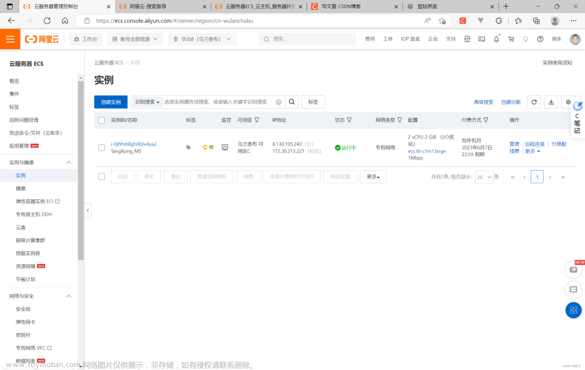The image size is (585, 370).
Task: Open the page size 20 dropdown
Action: 484,177
